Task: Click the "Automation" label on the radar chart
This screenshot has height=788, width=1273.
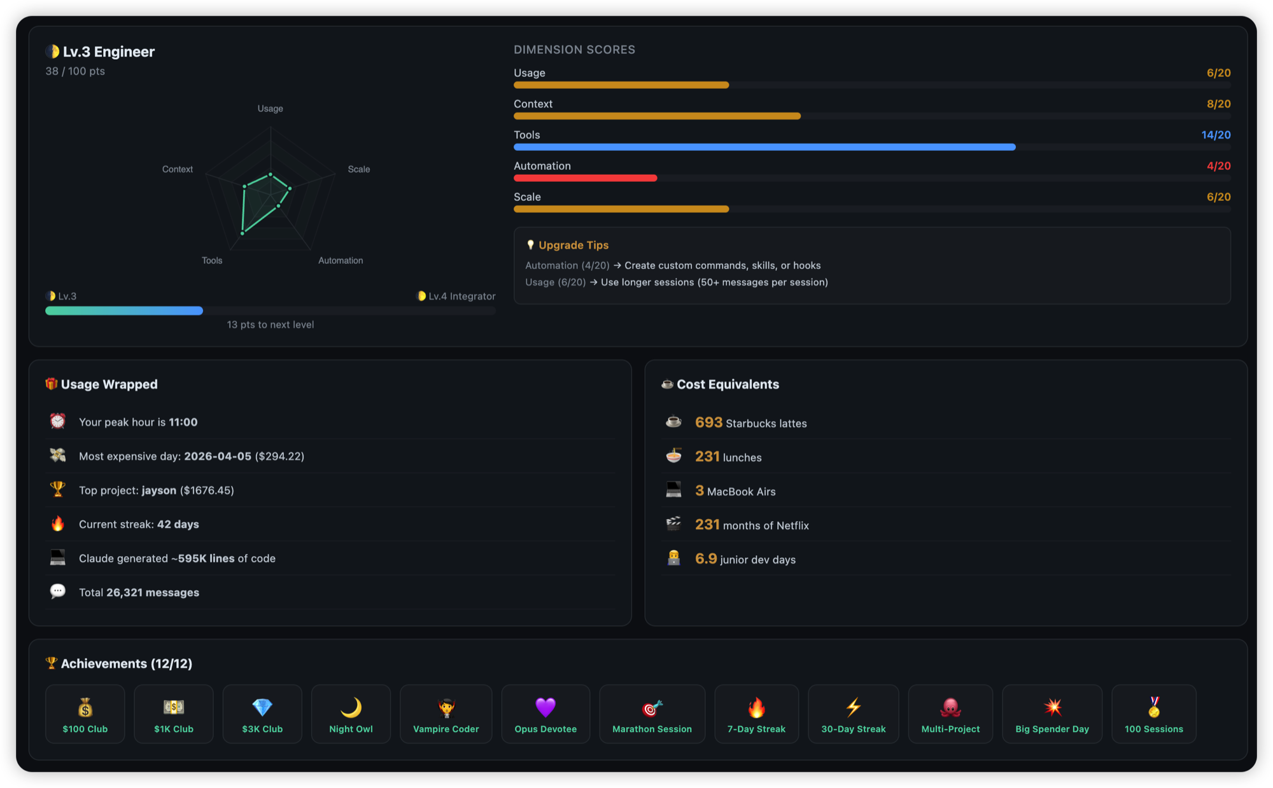Action: [x=341, y=260]
